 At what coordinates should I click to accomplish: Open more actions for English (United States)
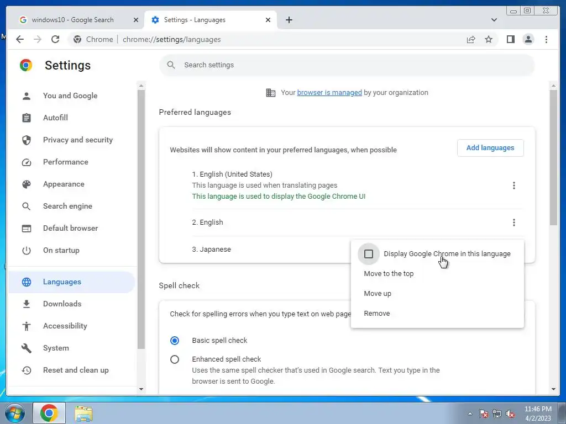(x=513, y=185)
